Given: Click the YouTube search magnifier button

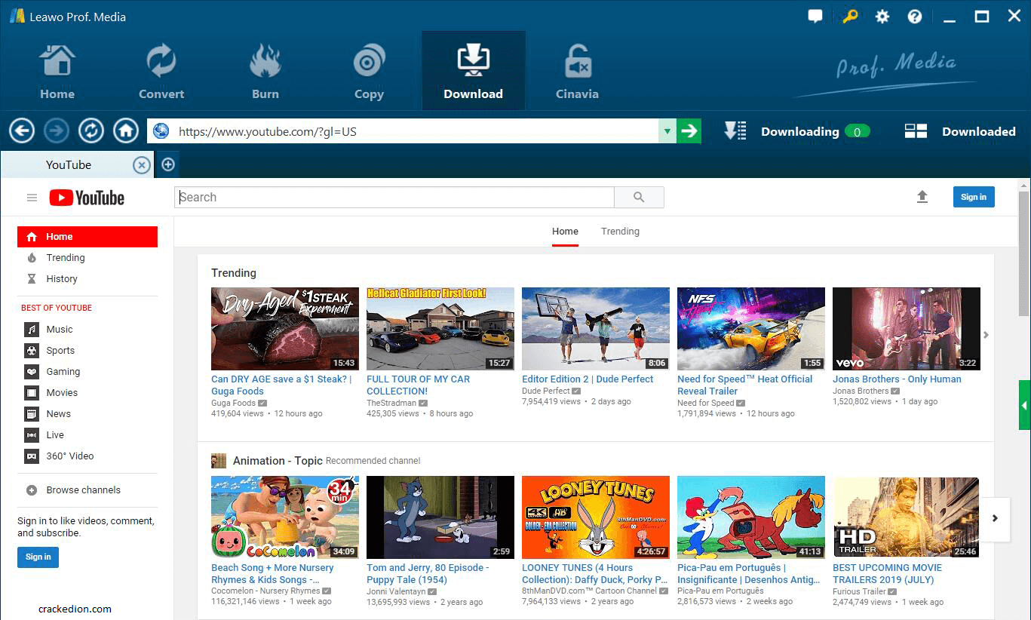Looking at the screenshot, I should click(639, 197).
